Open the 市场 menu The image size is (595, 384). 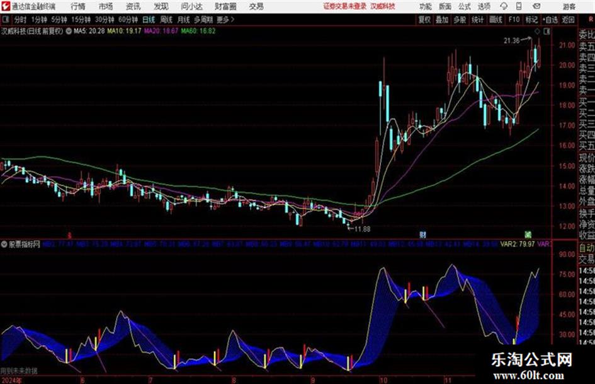pyautogui.click(x=106, y=6)
